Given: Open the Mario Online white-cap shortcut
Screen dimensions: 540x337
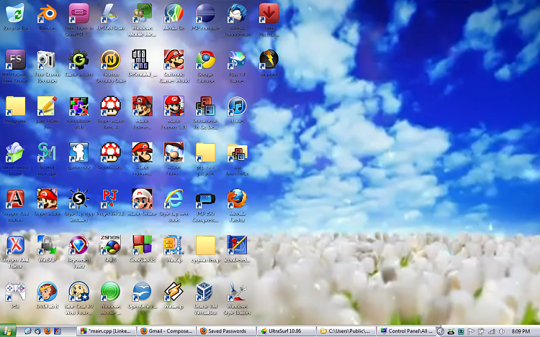Looking at the screenshot, I should click(143, 199).
